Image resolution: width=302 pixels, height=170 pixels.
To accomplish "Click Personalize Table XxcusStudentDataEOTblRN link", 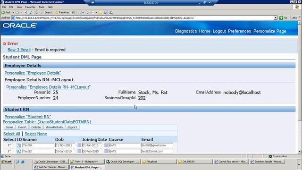I will 47,122.
